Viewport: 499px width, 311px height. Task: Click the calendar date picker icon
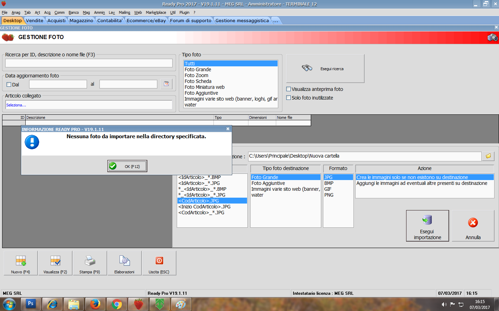166,84
